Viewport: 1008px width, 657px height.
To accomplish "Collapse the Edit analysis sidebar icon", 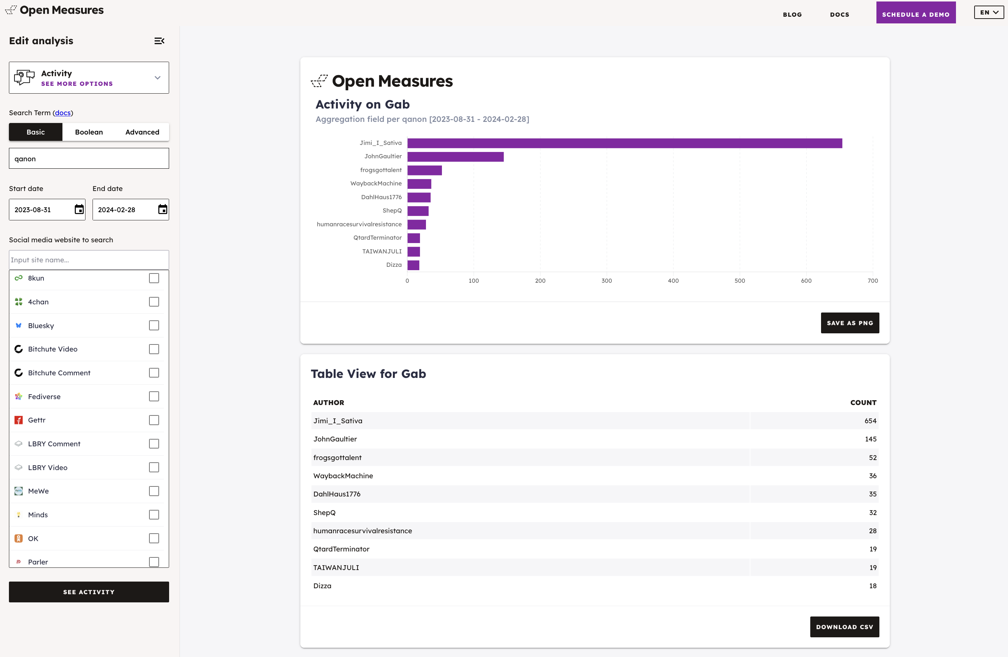I will pyautogui.click(x=159, y=41).
